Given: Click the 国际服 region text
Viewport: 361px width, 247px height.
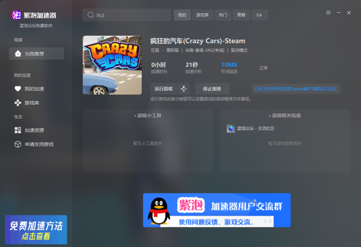Looking at the screenshot, I should pos(173,50).
